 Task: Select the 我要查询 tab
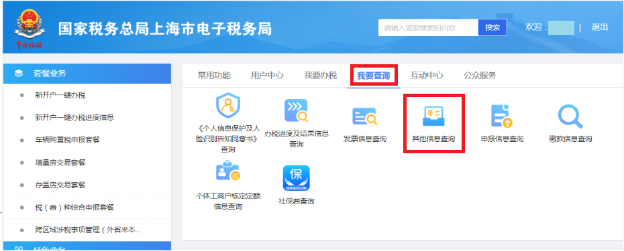(x=373, y=76)
